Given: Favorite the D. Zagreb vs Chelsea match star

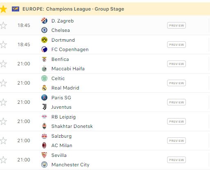Looking at the screenshot, I should tap(3, 25).
